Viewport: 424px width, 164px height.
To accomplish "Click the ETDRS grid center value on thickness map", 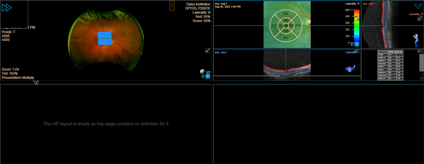I will 285,26.
